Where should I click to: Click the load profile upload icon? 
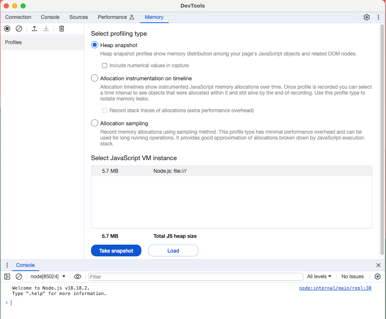[x=34, y=29]
